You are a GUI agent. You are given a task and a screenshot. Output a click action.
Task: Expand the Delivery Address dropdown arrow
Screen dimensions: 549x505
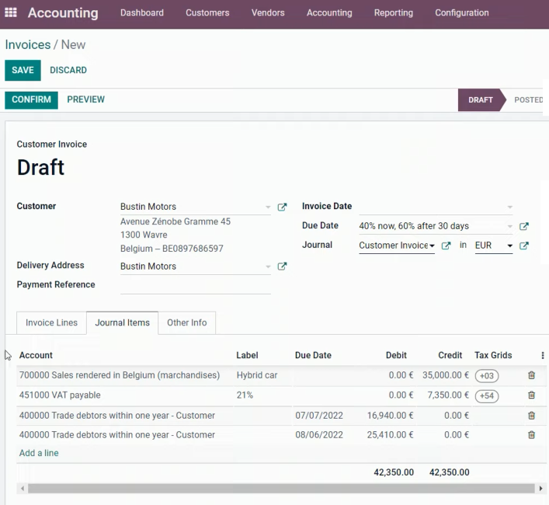tap(268, 266)
